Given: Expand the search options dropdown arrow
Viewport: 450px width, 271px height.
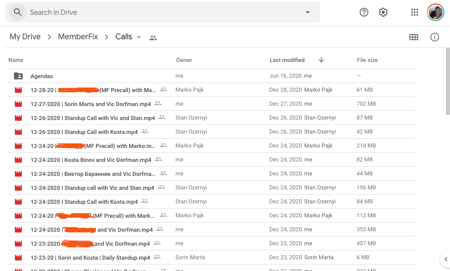Looking at the screenshot, I should click(308, 12).
